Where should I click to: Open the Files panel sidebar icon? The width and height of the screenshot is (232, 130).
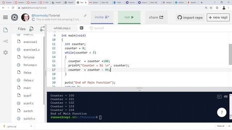5,30
